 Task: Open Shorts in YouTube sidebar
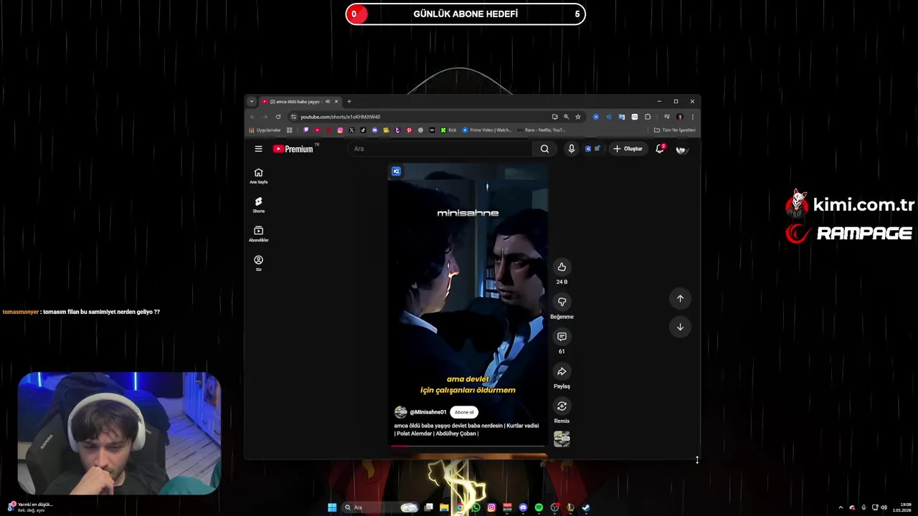(x=258, y=205)
